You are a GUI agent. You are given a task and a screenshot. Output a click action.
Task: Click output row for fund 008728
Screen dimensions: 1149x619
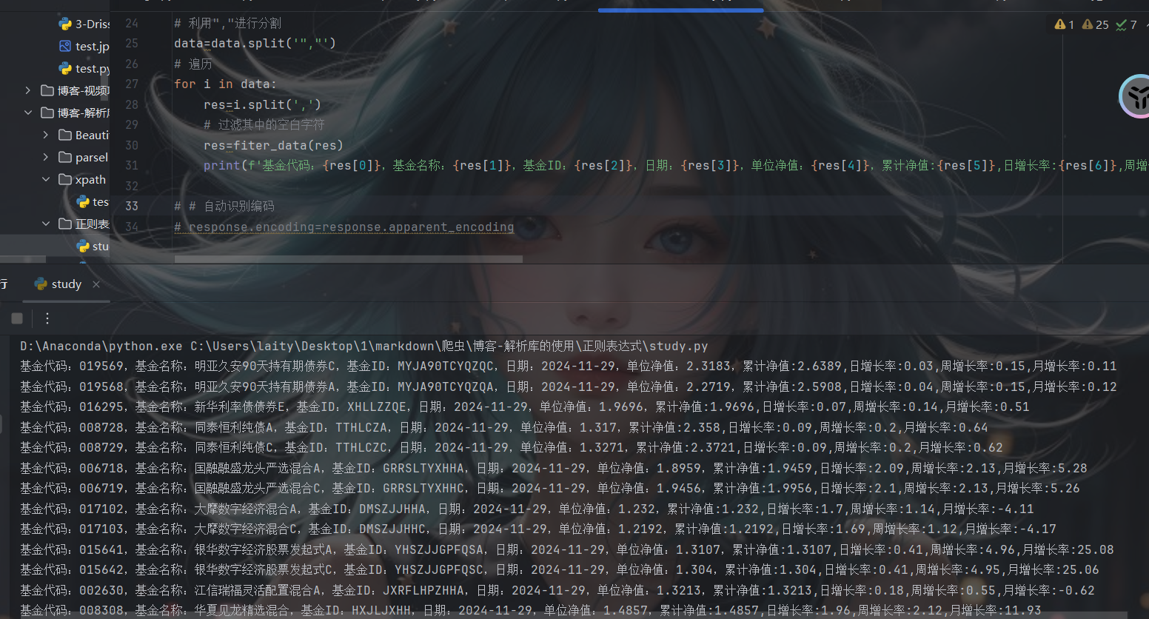pos(503,427)
